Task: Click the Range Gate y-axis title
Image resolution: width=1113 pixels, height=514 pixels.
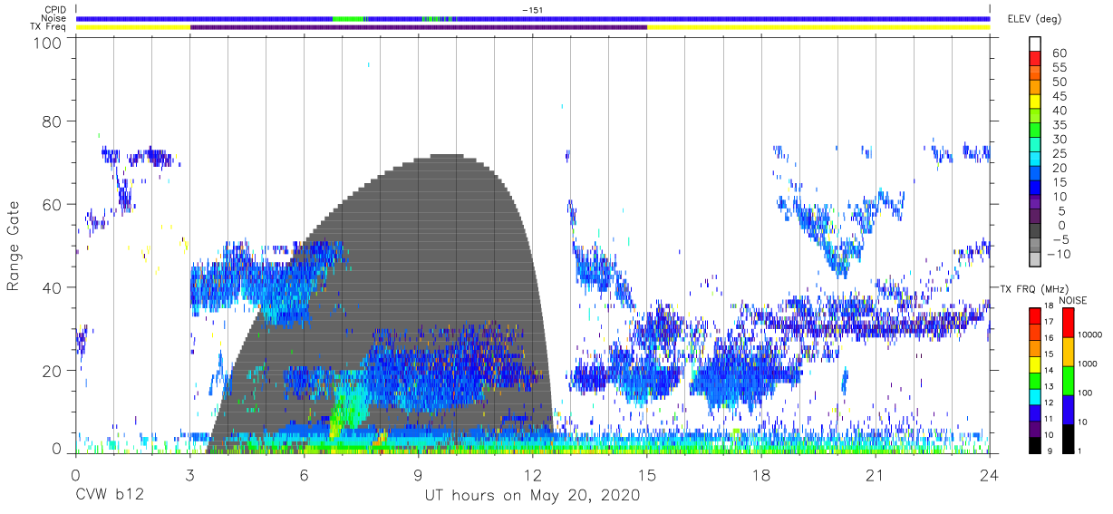Action: pyautogui.click(x=15, y=246)
